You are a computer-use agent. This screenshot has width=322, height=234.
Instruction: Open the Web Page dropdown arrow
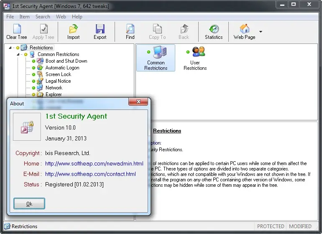[261, 32]
